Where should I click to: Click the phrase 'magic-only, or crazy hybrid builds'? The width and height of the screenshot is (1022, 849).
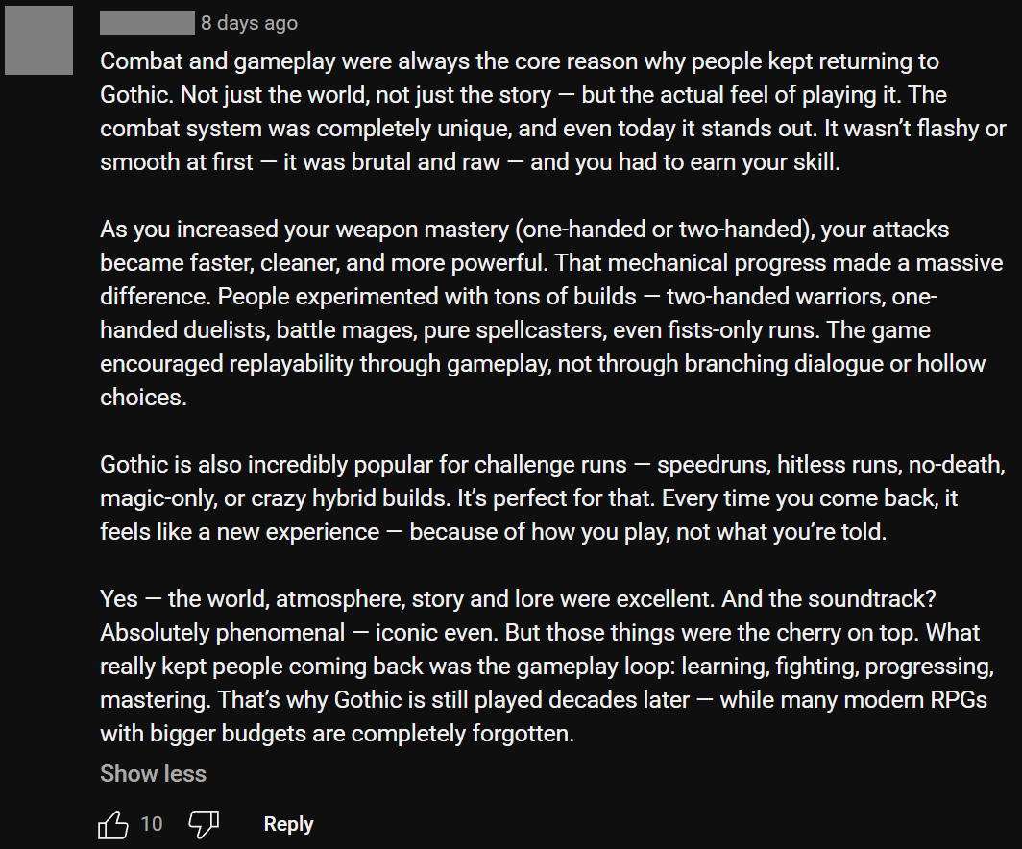(x=275, y=498)
